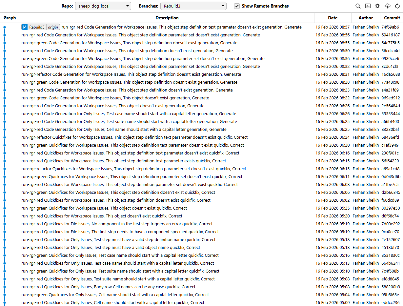This screenshot has width=403, height=306.
Task: Open the Find commit search icon
Action: pyautogui.click(x=358, y=6)
